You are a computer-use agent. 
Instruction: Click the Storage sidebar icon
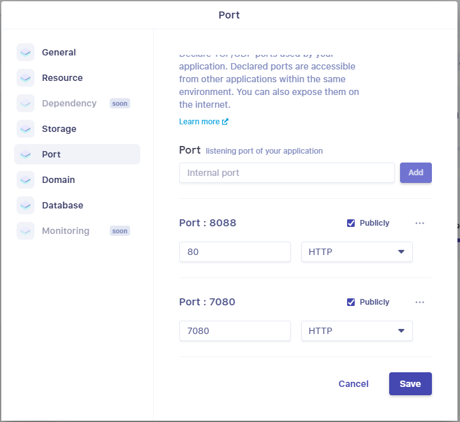click(26, 129)
